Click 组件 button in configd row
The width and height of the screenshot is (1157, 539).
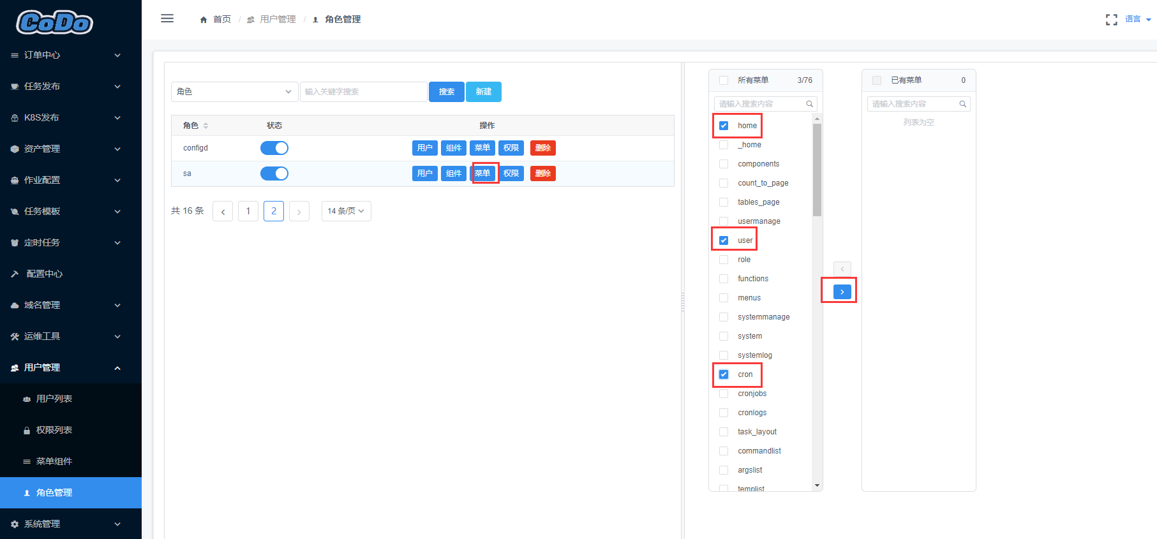pos(454,148)
